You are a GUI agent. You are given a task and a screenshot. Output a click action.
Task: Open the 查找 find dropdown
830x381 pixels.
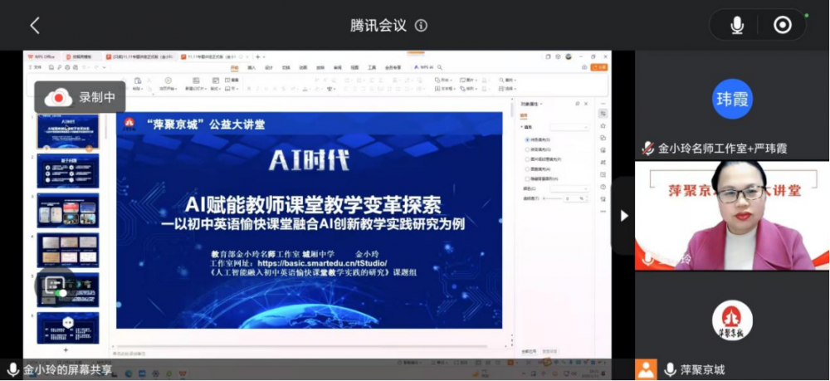click(x=508, y=80)
